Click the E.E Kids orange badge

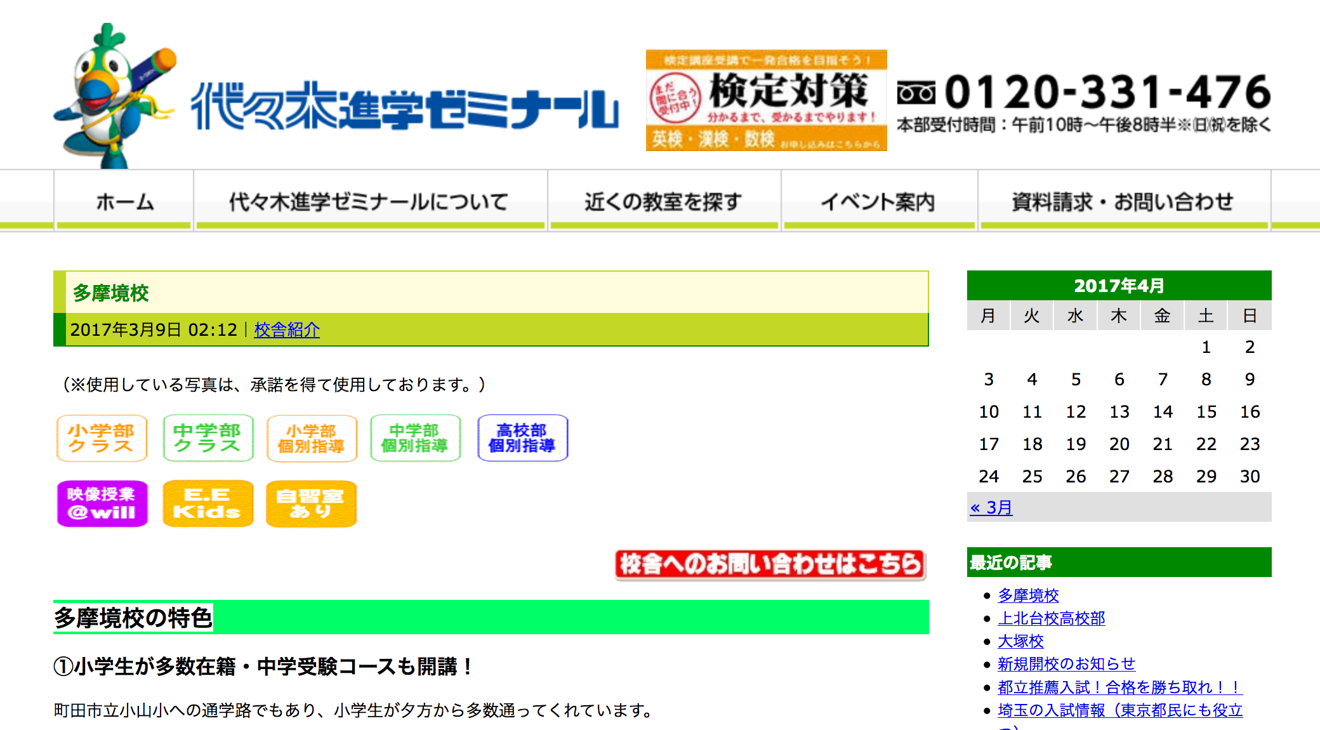(208, 503)
